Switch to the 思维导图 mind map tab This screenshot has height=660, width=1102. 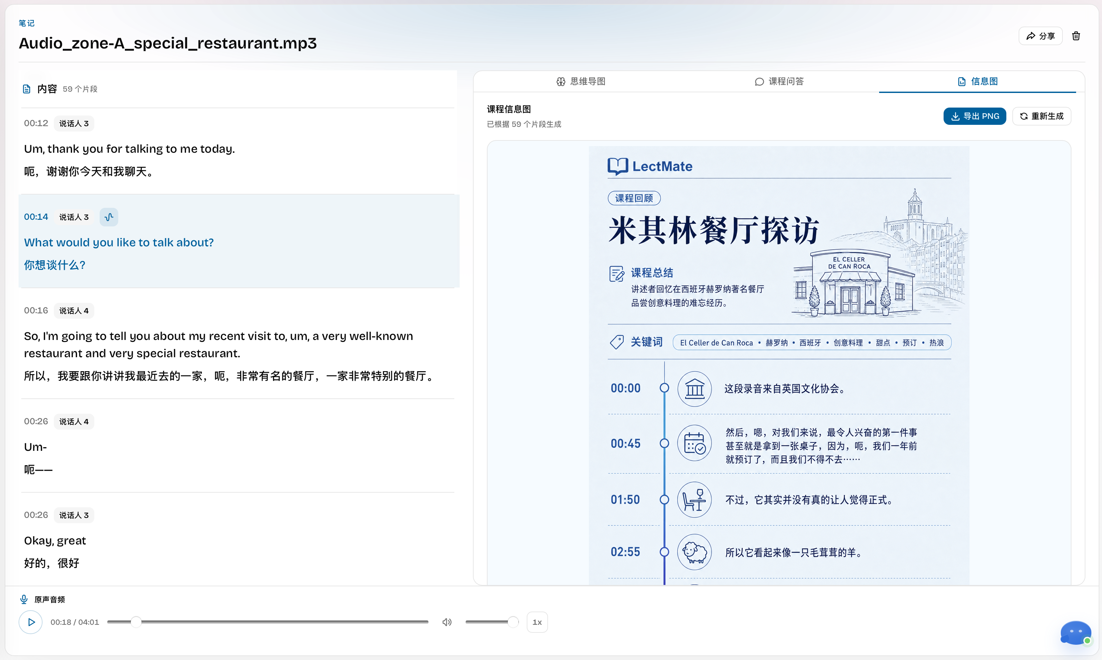(581, 81)
